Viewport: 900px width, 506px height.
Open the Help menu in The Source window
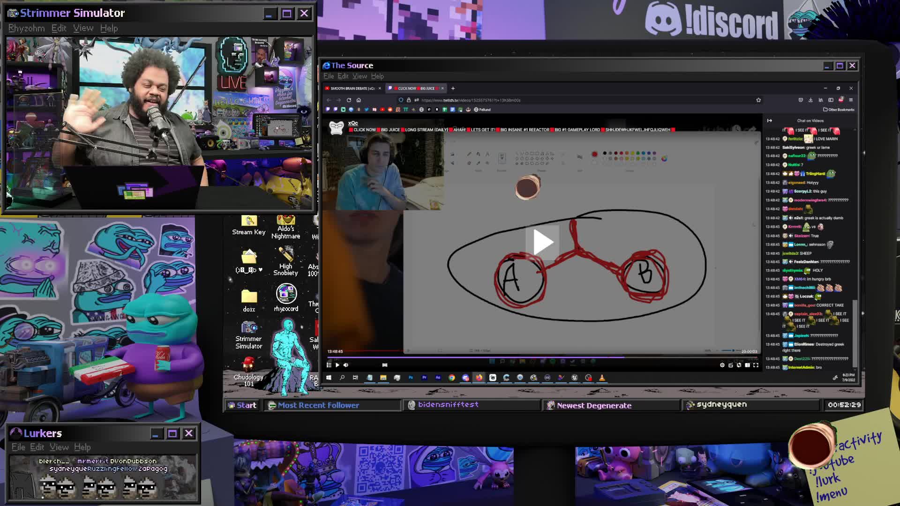(377, 76)
